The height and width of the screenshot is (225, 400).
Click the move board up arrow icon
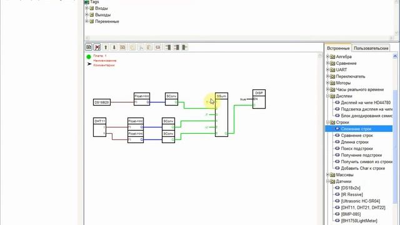(106, 47)
